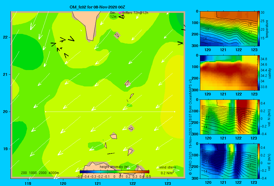Click the height anomaly colorbar

[115, 172]
